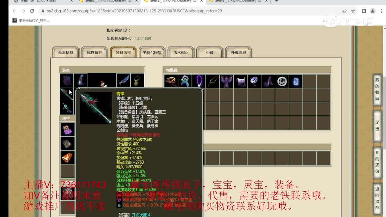Image resolution: width=386 pixels, height=217 pixels.
Task: Click the 装备 panel header
Action: [x=102, y=70]
